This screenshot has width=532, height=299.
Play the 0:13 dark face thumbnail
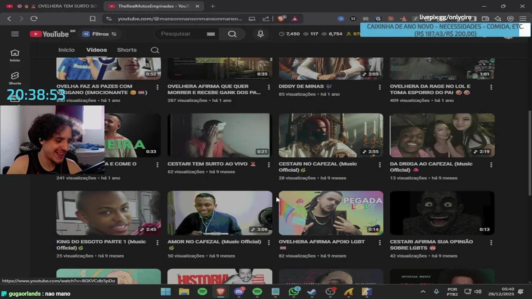click(442, 213)
